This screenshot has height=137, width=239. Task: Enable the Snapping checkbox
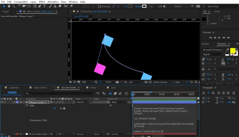[x=99, y=7]
